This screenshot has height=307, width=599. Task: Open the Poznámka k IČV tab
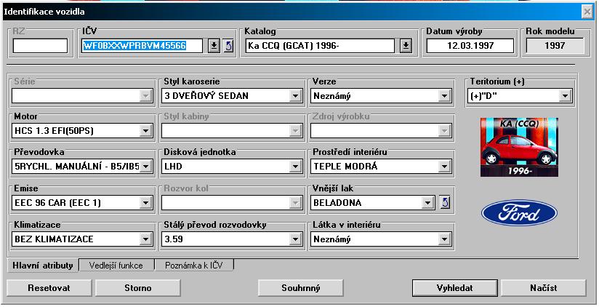point(194,266)
